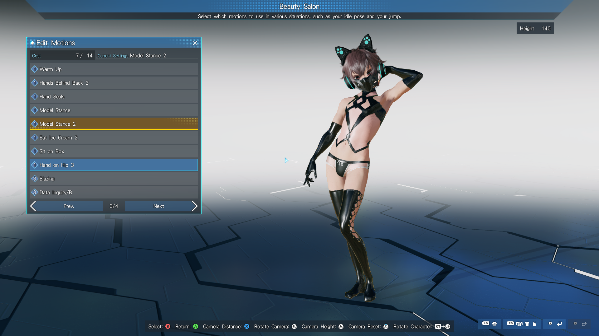The width and height of the screenshot is (599, 336).
Task: Click the blue X Camera Distance icon
Action: click(247, 326)
